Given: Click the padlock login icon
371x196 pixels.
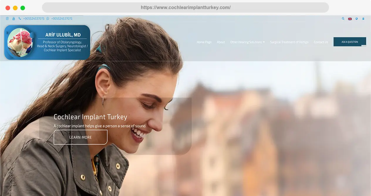Looking at the screenshot, I should click(363, 18).
